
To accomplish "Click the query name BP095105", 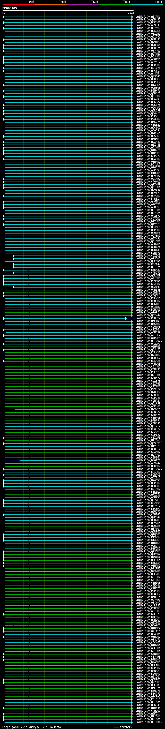I will pos(10,8).
